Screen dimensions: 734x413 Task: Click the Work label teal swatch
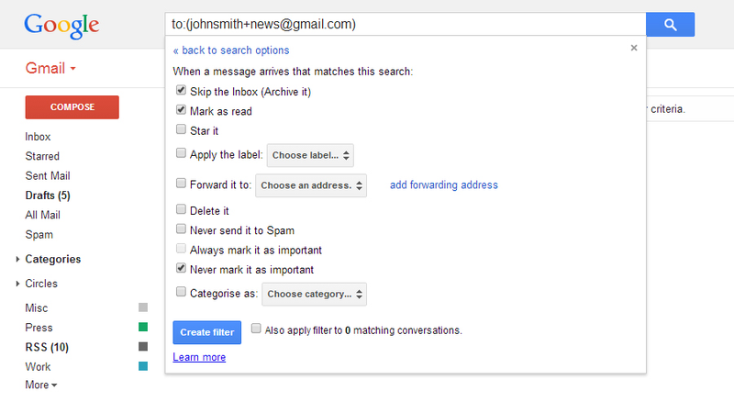143,366
